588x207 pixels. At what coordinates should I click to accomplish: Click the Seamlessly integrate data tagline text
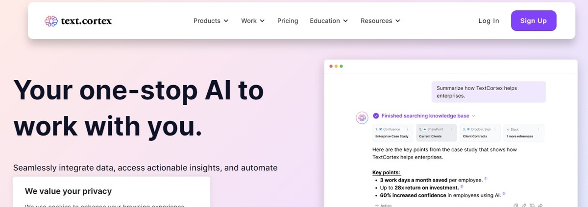(145, 168)
